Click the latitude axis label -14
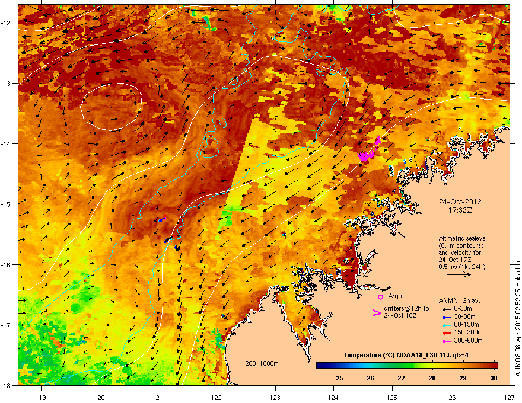This screenshot has width=522, height=403. [5, 144]
